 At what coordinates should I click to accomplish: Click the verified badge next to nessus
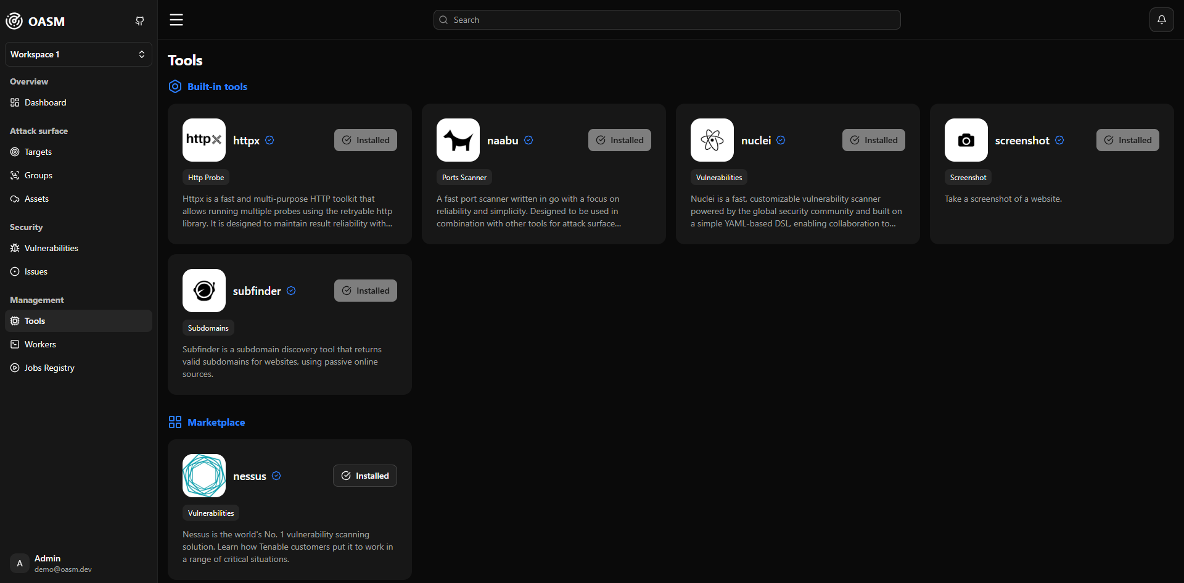[276, 476]
